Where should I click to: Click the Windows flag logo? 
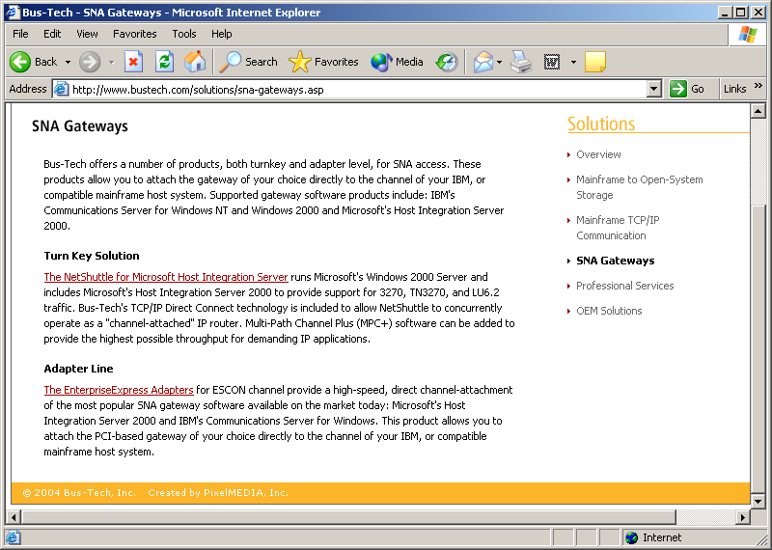pos(747,34)
